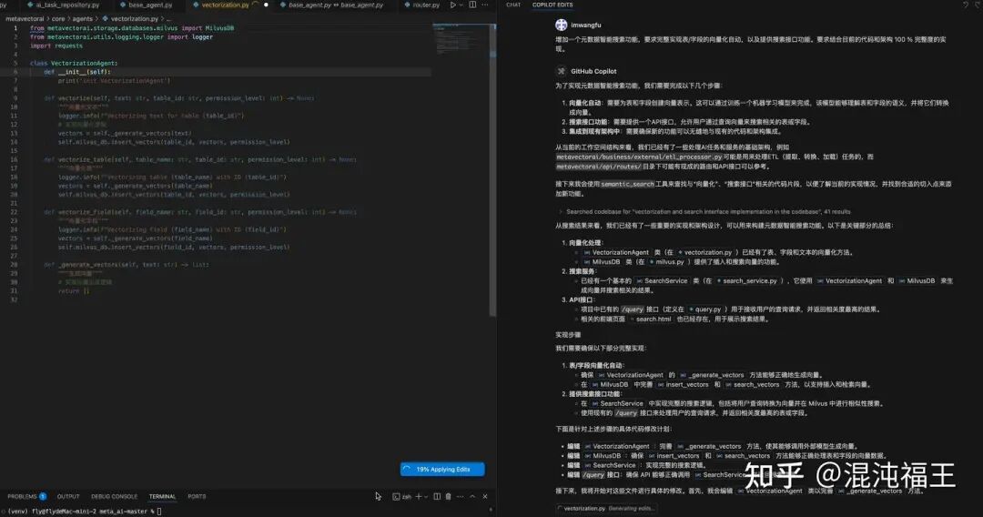Open the search.html file reference

tap(650, 319)
